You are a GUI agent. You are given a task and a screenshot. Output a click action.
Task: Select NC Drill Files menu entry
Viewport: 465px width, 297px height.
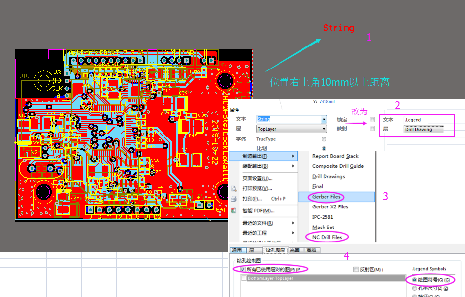(327, 237)
